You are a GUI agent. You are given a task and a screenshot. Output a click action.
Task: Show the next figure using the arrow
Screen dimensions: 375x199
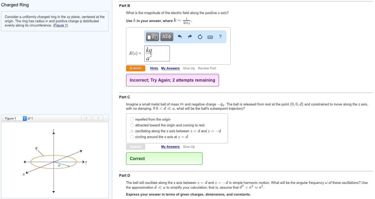coord(98,118)
